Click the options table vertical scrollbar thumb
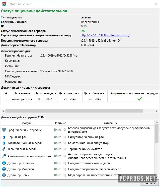Image resolution: width=160 pixels, height=187 pixels. point(157,133)
